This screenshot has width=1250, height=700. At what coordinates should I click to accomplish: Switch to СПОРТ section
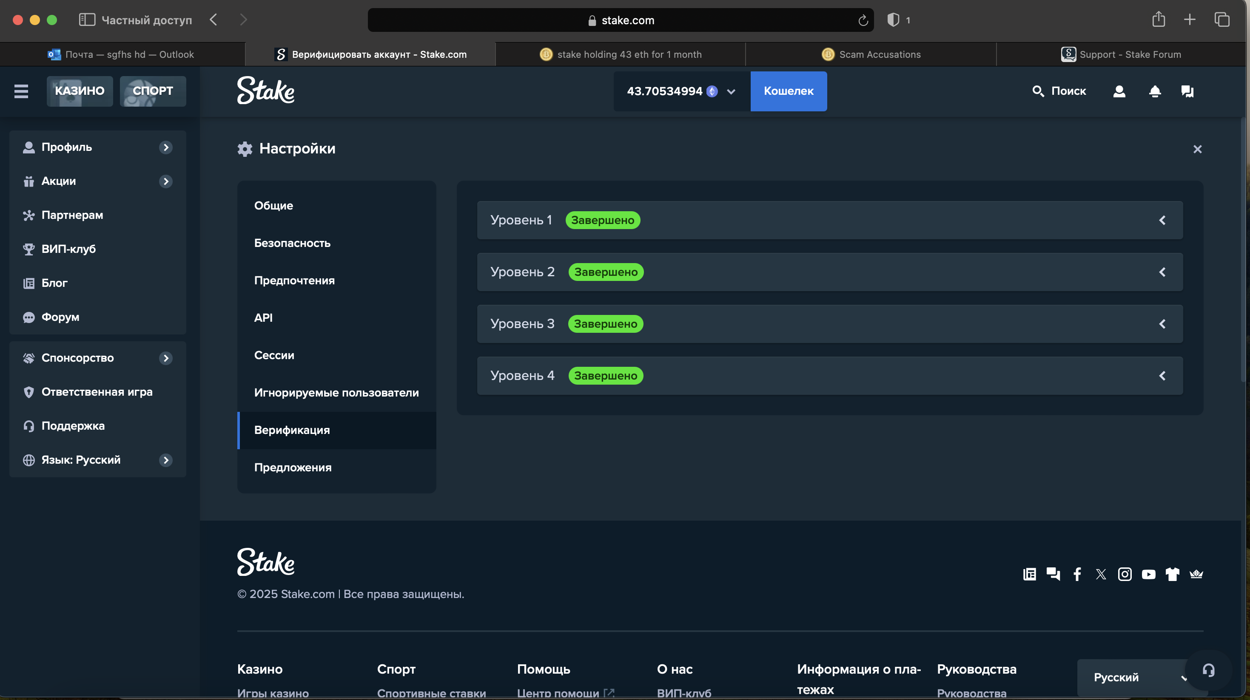[153, 91]
